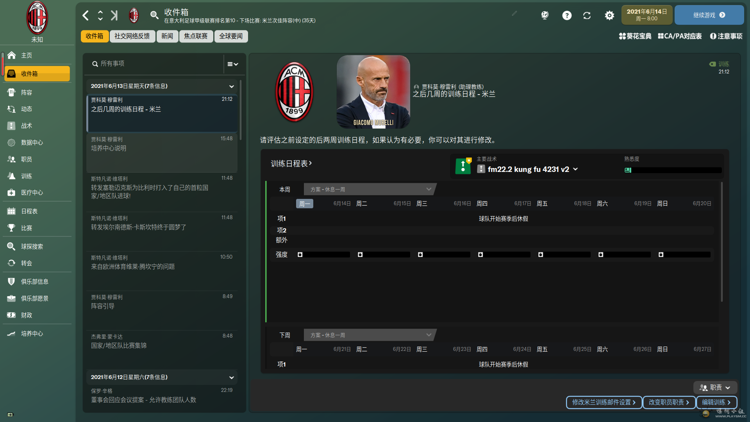Switch to the 社交网络反馈 tab
The height and width of the screenshot is (422, 750).
132,36
